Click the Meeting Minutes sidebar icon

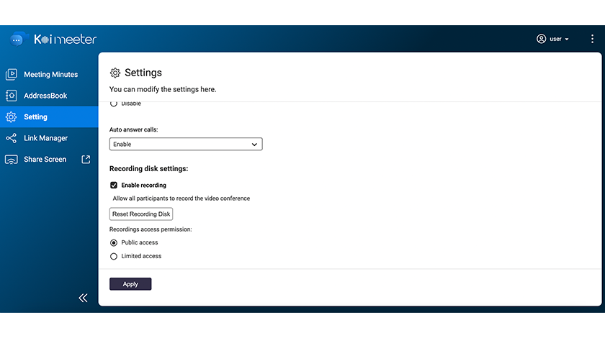pos(12,74)
